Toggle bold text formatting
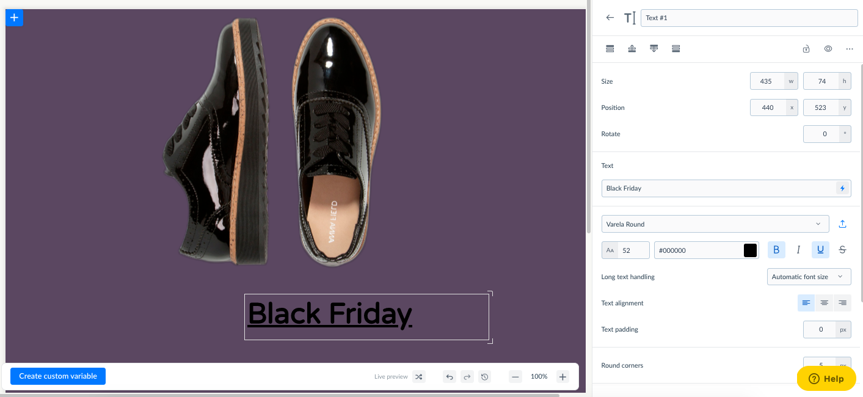Screen dimensions: 863x397 pos(776,250)
